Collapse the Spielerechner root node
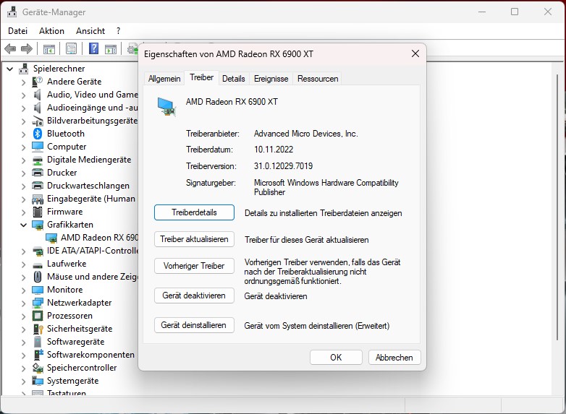This screenshot has height=414, width=566. (x=10, y=69)
